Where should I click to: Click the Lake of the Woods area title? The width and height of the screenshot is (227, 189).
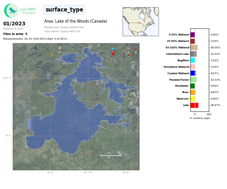[x=76, y=21]
